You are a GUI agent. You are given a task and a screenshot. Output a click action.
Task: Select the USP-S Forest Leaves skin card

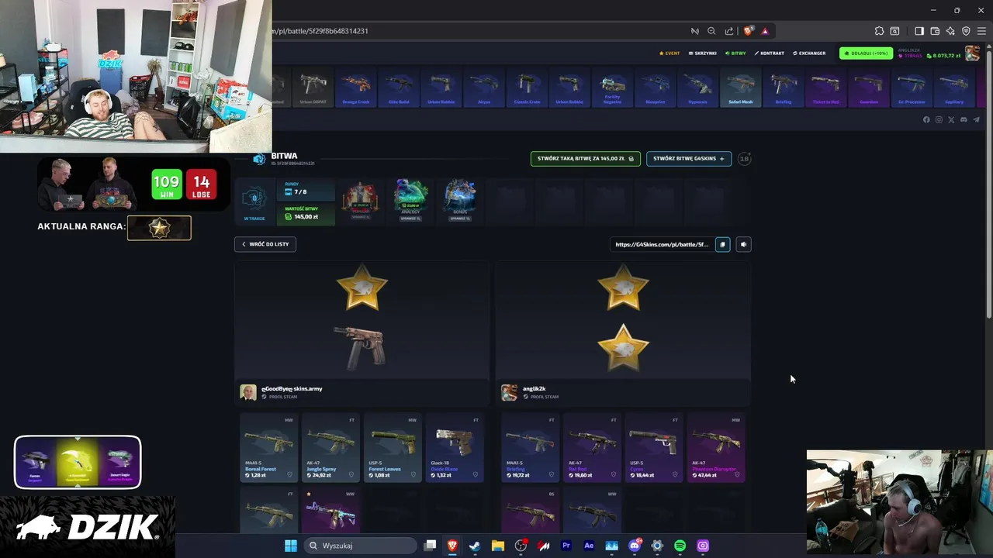[x=393, y=448]
